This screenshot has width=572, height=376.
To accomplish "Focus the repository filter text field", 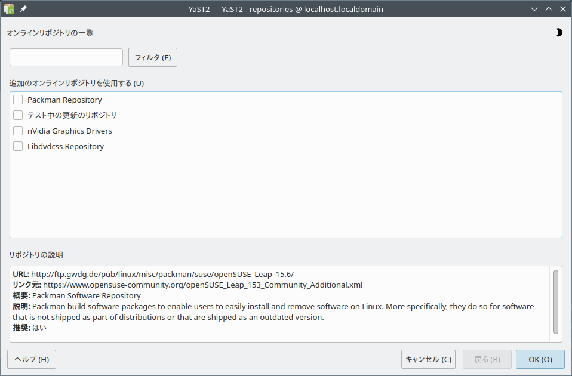I will point(66,57).
